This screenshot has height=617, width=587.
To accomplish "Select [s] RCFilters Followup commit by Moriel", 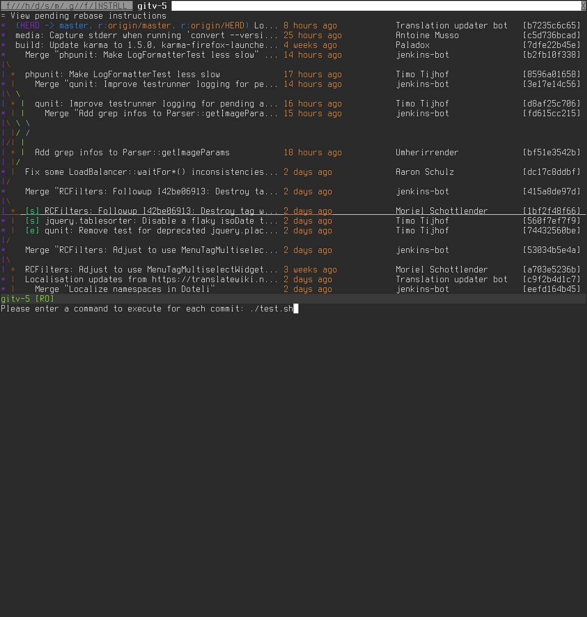I will (293, 211).
